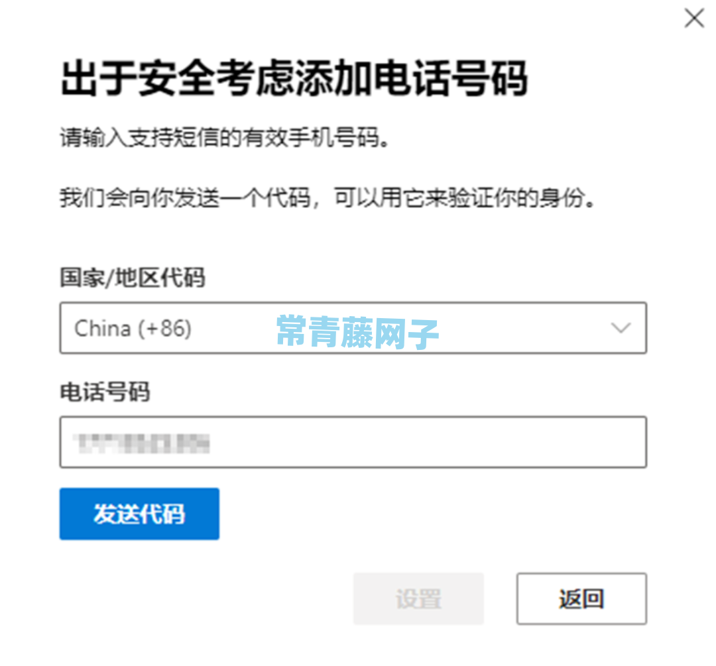Click the 国家/地区代码 label
The width and height of the screenshot is (716, 666).
[x=133, y=278]
